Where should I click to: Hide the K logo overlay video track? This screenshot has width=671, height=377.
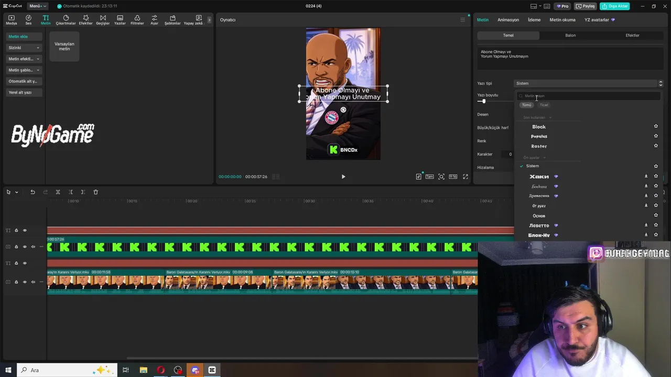click(25, 247)
